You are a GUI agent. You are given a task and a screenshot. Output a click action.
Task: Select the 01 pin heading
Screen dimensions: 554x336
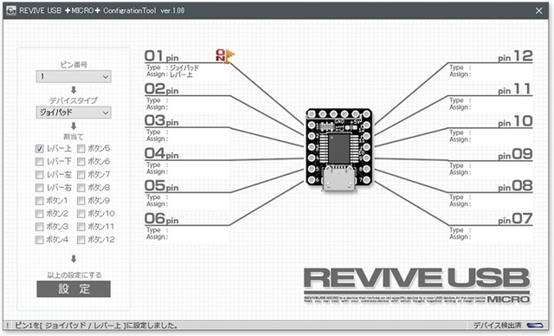(x=162, y=55)
